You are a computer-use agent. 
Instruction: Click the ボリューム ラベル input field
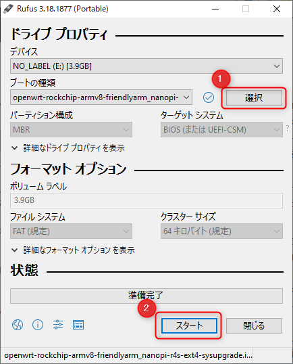click(x=146, y=200)
